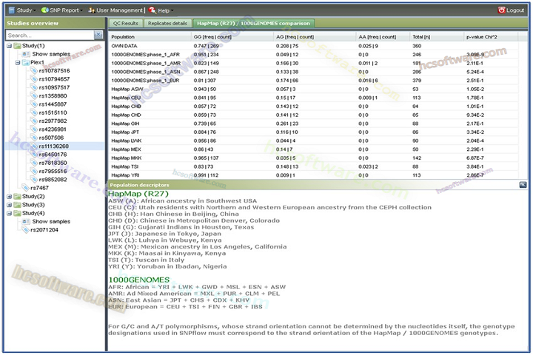Click the tag icon beside rs9852082
This screenshot has width=533, height=355.
point(34,180)
